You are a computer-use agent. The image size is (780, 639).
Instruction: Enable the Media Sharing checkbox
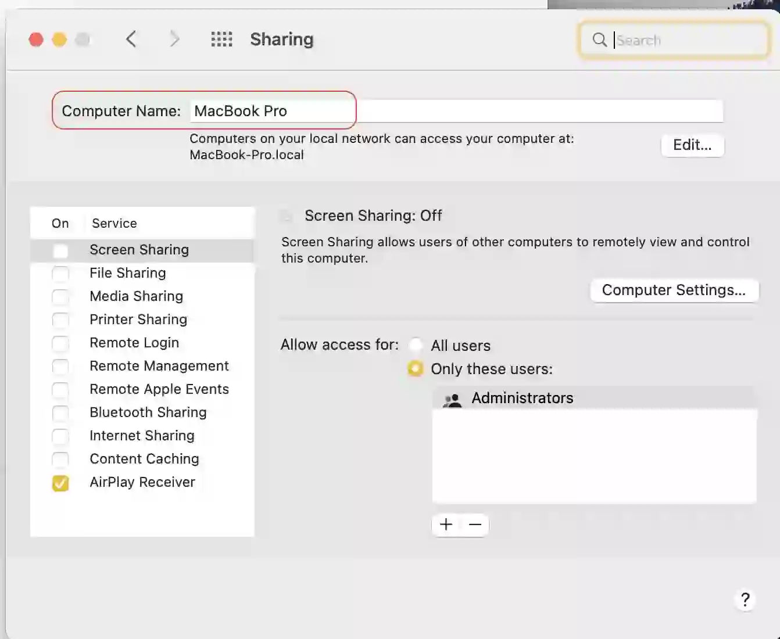point(60,297)
